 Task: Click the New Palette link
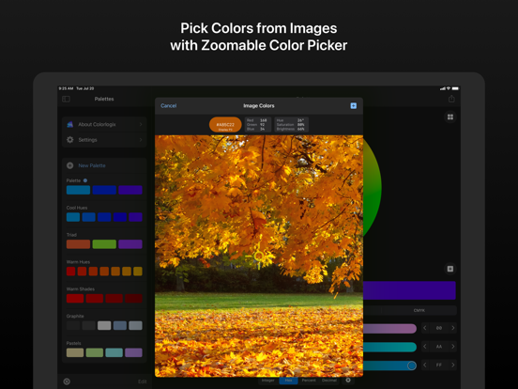tap(92, 165)
